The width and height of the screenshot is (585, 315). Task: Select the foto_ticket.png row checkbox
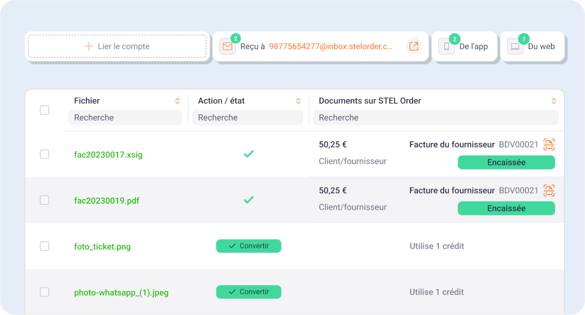[x=45, y=246]
